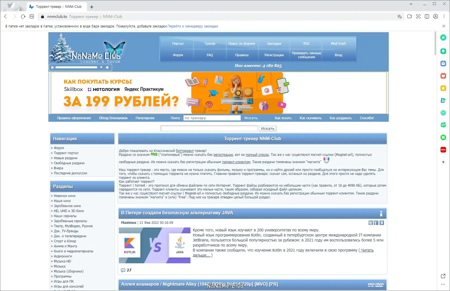Screen dimensions: 450x291
Task: Dismiss the empty bookmarks bar notice
Action: pyautogui.click(x=444, y=26)
